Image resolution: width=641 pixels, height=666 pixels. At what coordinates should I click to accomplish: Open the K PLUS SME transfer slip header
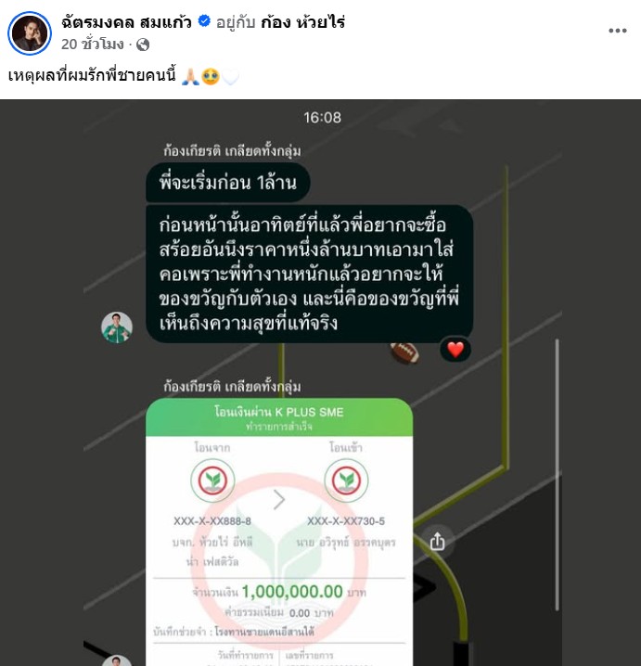point(279,417)
